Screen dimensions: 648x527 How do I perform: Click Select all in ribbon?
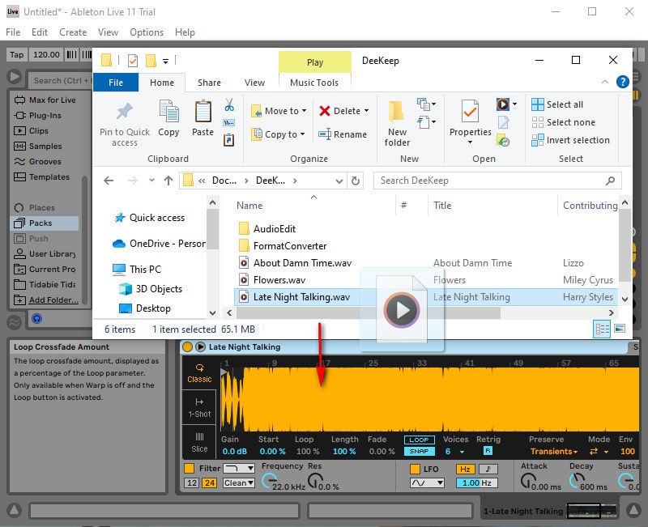(557, 104)
